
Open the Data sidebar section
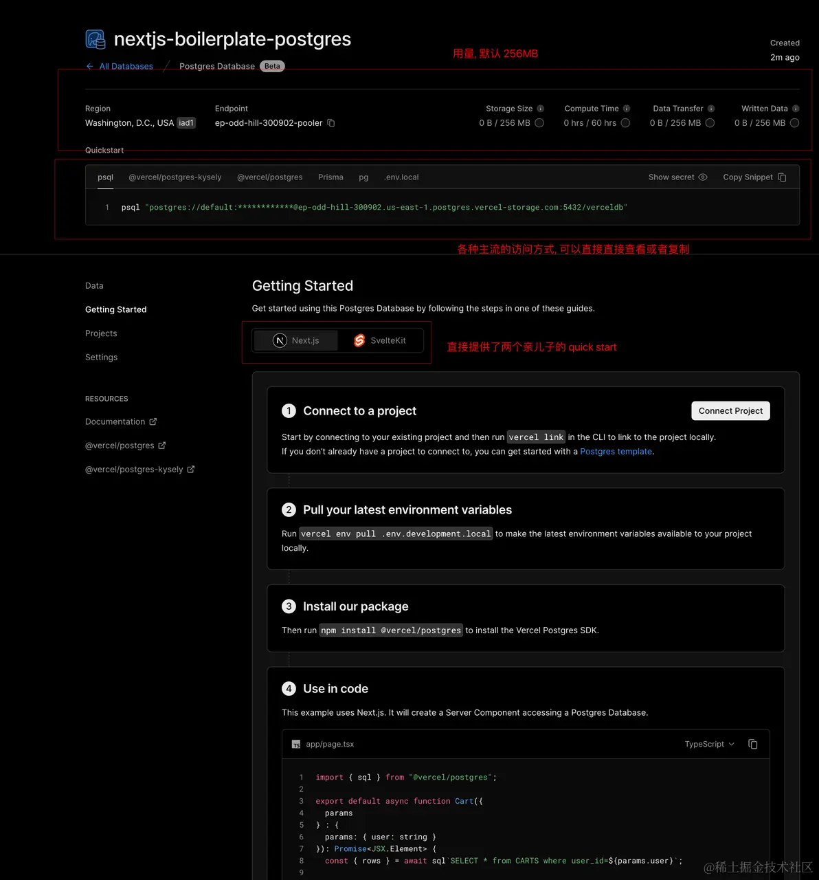click(94, 286)
